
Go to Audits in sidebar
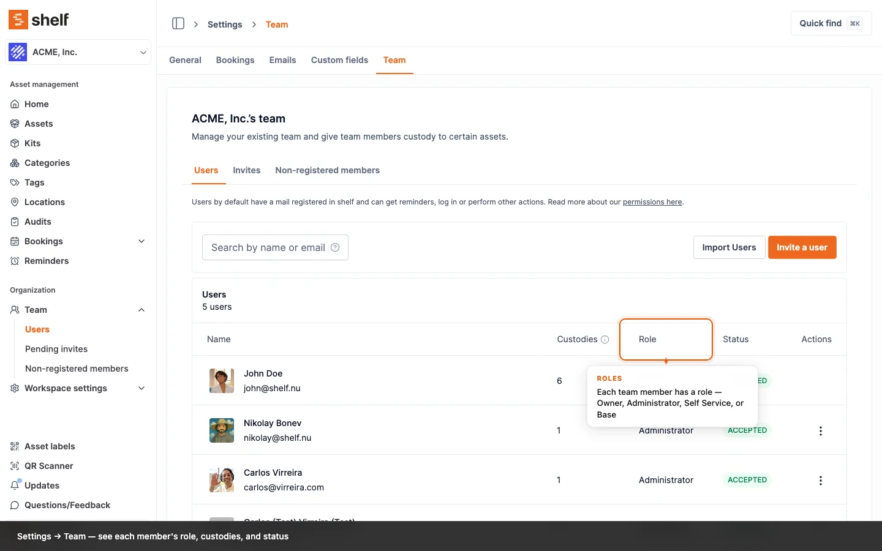tap(37, 222)
